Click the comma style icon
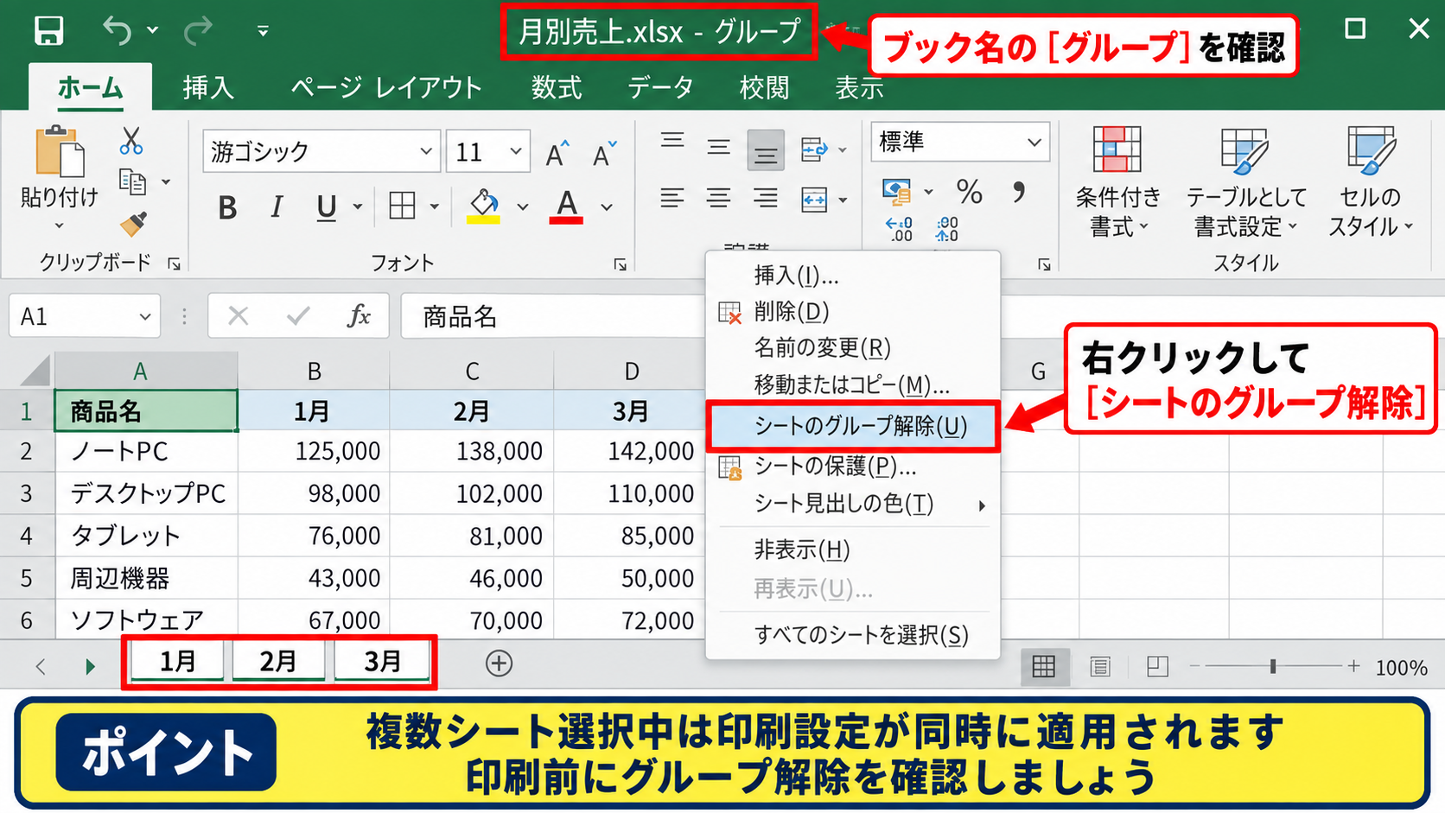The image size is (1445, 813). 1019,191
